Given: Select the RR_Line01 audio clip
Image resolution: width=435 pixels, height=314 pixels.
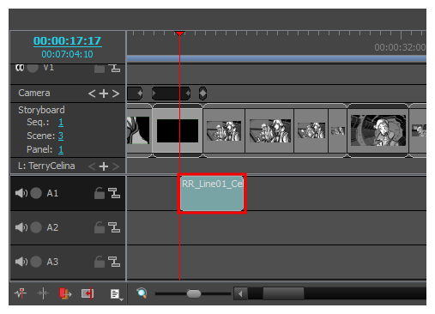Looking at the screenshot, I should [x=212, y=194].
